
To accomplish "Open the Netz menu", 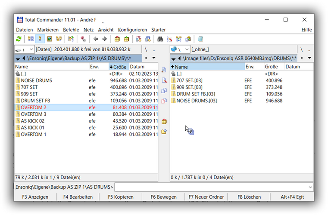I will click(88, 30).
